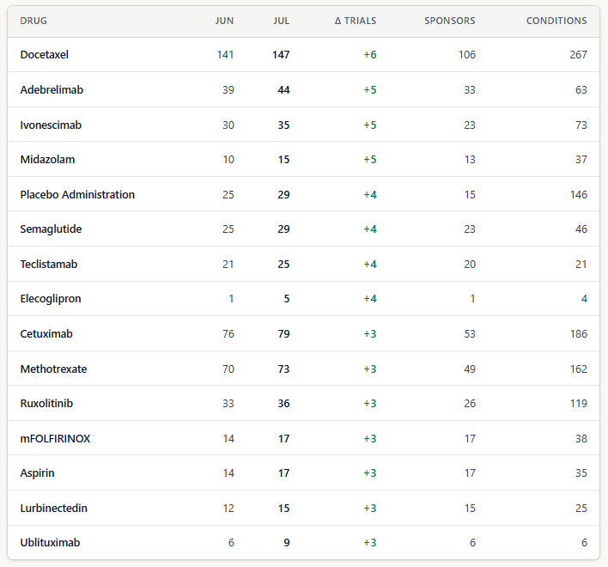The height and width of the screenshot is (567, 608).
Task: Select the Teclistamab drug name
Action: click(49, 265)
